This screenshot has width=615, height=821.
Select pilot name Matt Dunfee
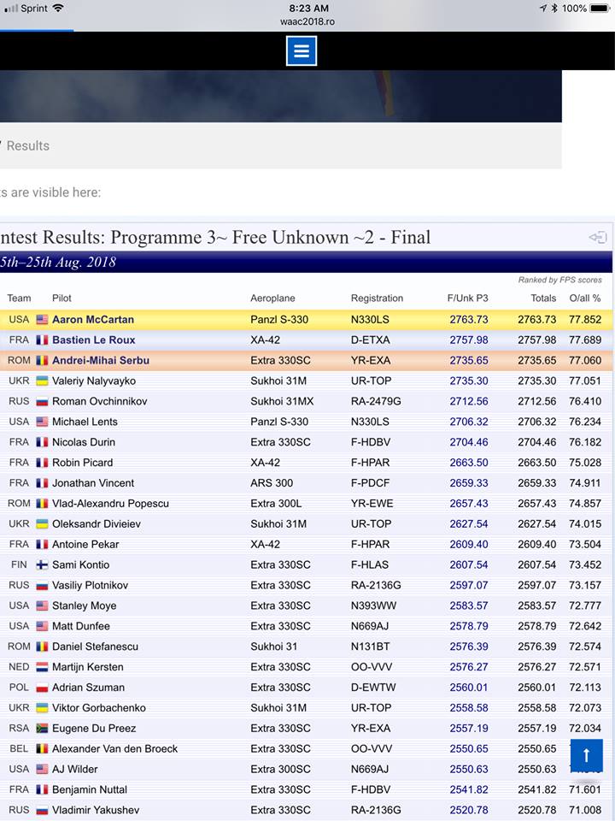click(x=81, y=626)
